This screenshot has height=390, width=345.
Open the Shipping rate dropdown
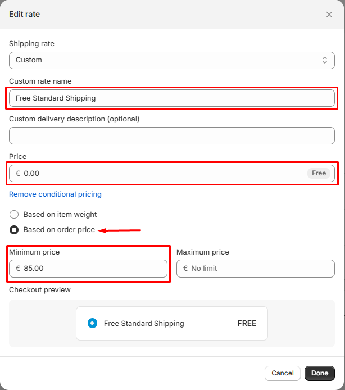[x=169, y=60]
